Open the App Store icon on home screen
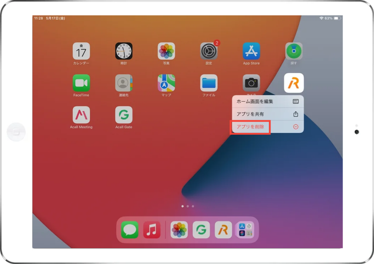374x264 pixels. click(x=251, y=51)
